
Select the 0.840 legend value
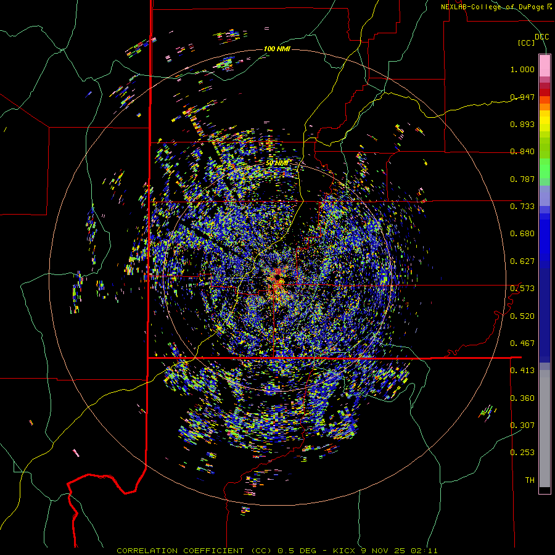point(522,152)
